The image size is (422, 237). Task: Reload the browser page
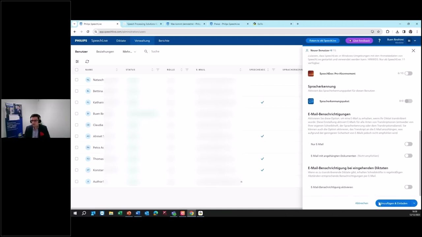[88, 32]
